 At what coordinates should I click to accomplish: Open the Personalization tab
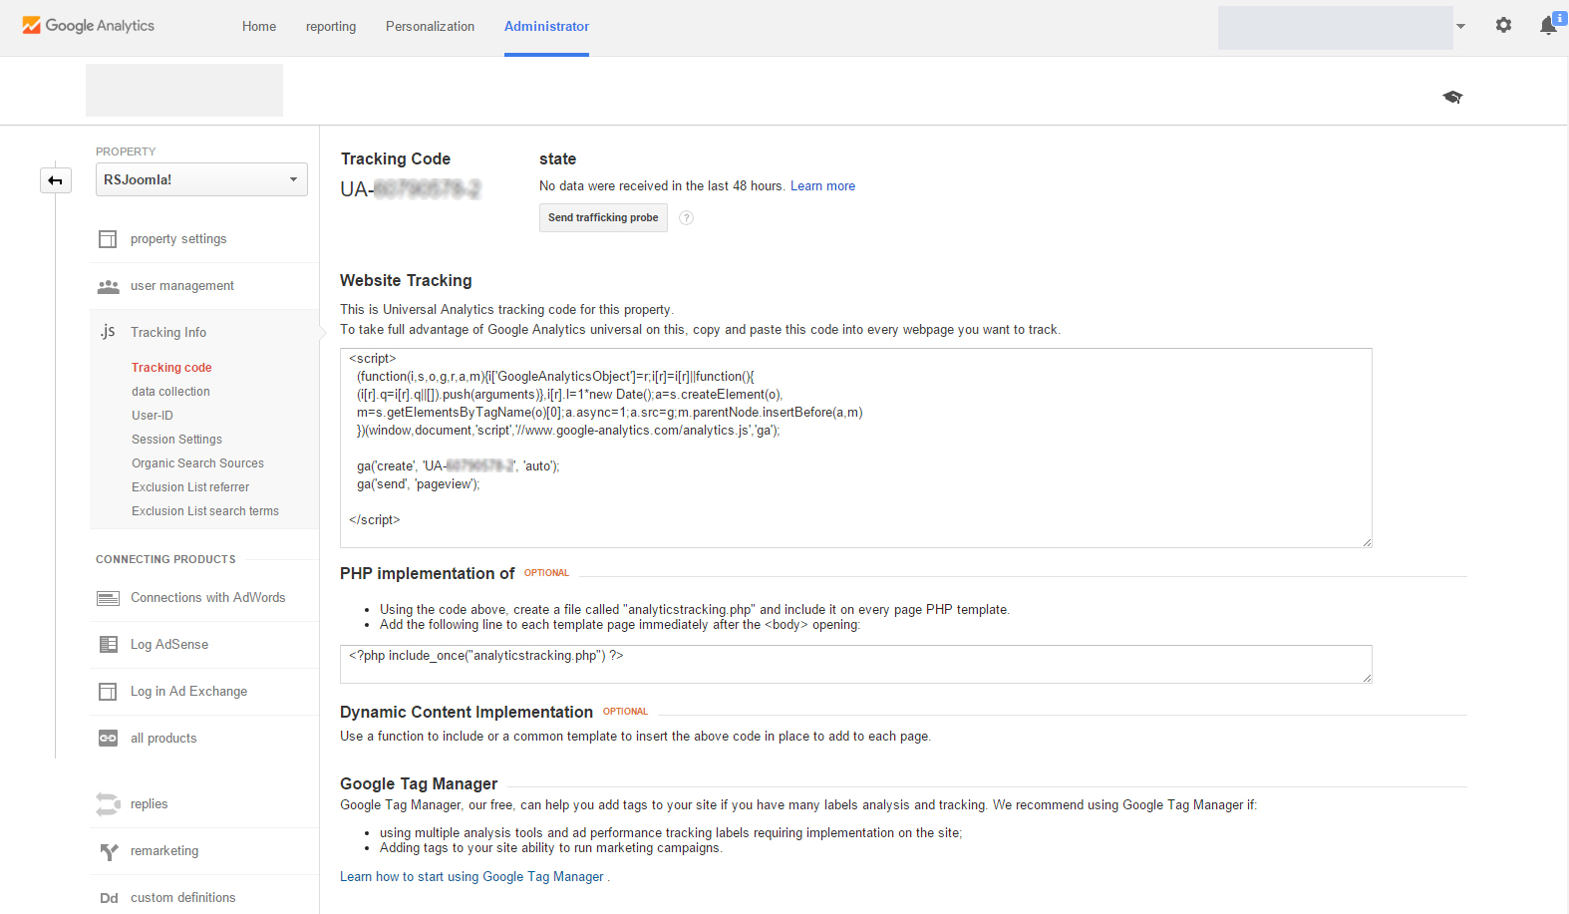[x=430, y=27]
